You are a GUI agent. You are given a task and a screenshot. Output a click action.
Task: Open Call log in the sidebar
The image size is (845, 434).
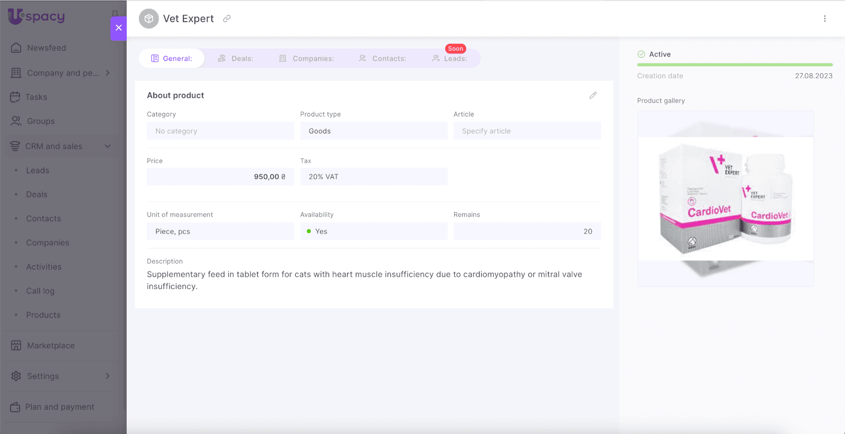tap(40, 291)
